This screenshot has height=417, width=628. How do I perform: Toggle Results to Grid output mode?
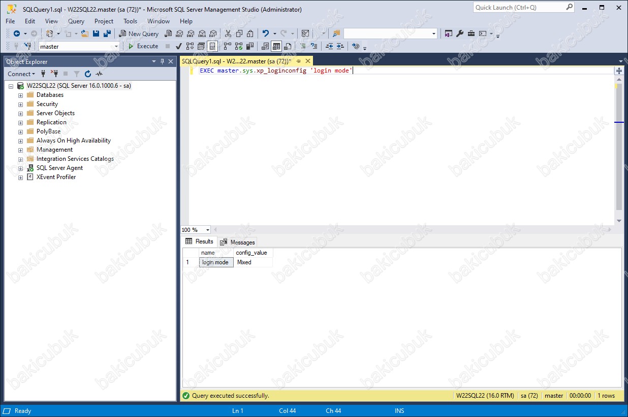coord(276,46)
